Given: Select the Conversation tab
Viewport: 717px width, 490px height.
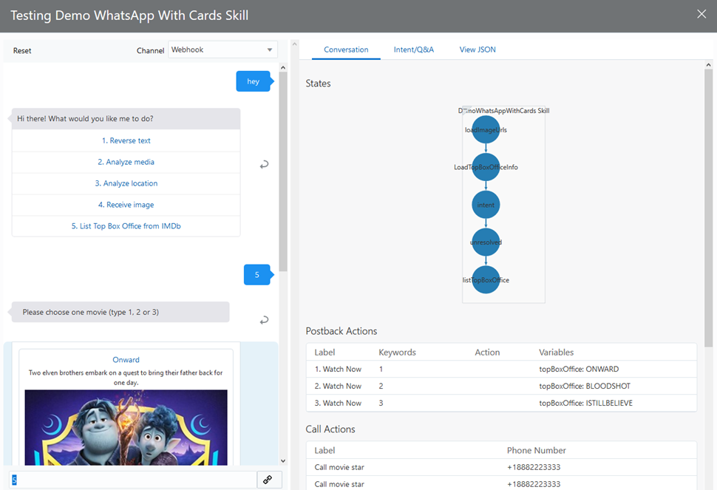Looking at the screenshot, I should (x=346, y=50).
